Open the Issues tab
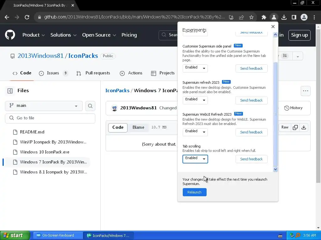The width and height of the screenshot is (321, 240). tap(53, 73)
